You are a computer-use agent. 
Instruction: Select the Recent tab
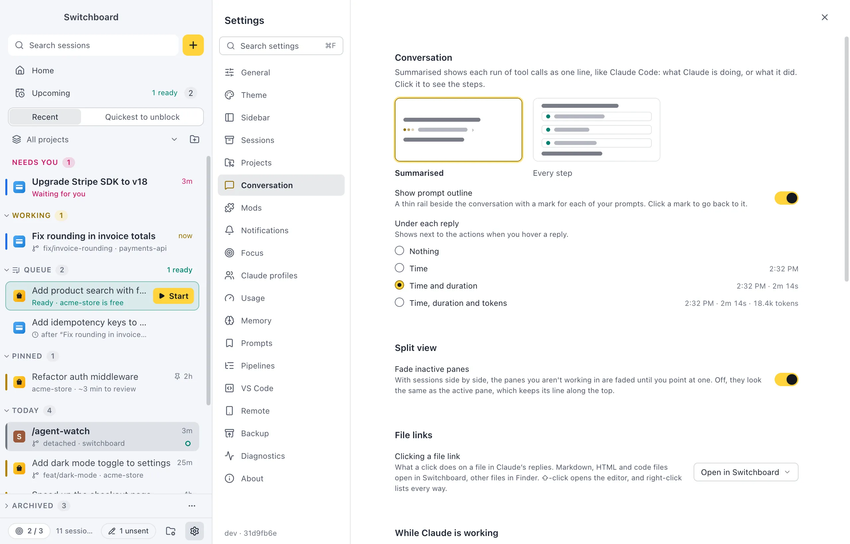pyautogui.click(x=45, y=117)
